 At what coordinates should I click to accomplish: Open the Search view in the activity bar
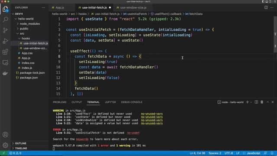[5, 19]
